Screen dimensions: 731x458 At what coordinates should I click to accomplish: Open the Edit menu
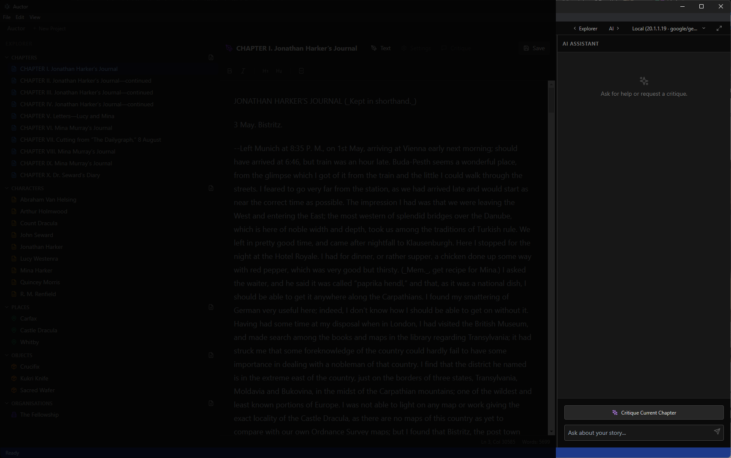pos(19,17)
